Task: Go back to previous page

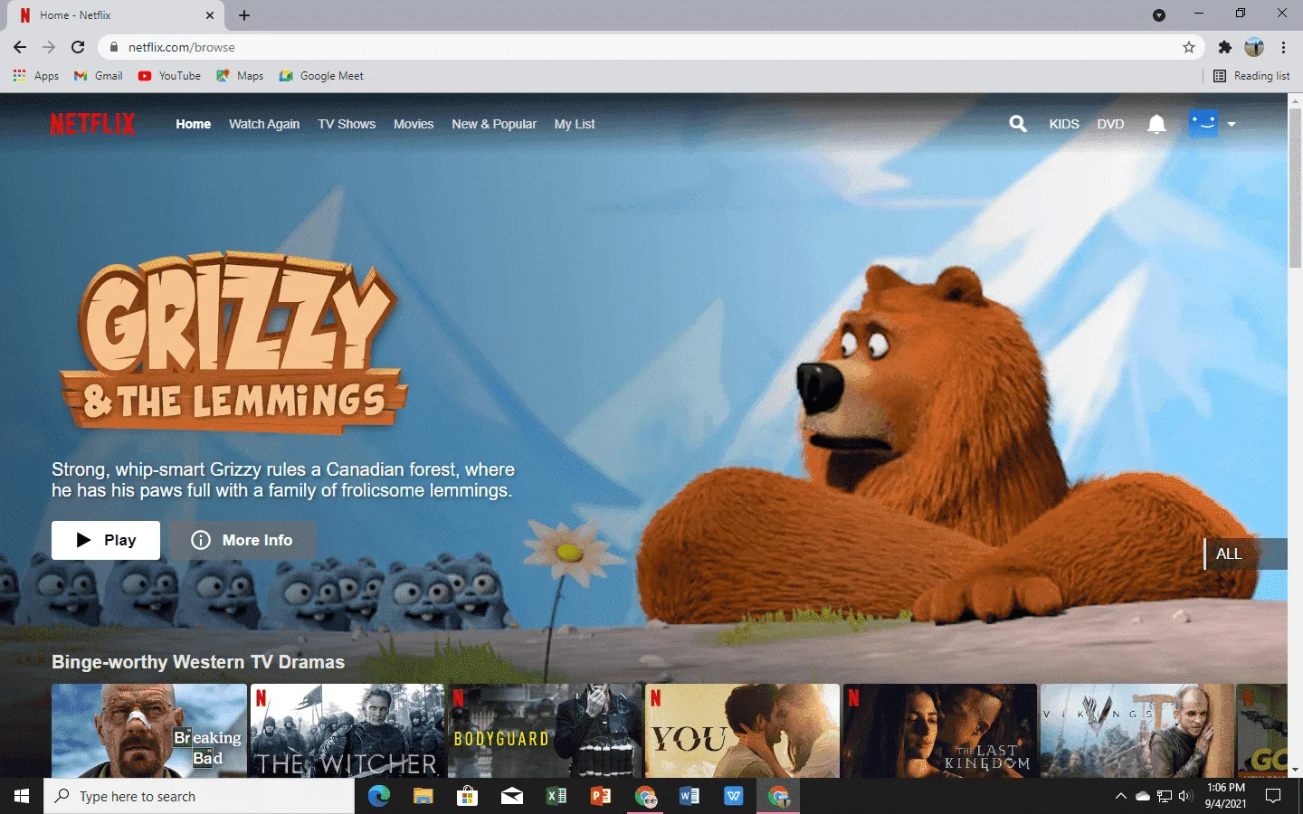Action: tap(20, 47)
